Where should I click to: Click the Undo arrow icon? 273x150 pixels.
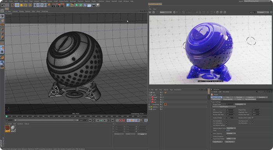(3, 5)
